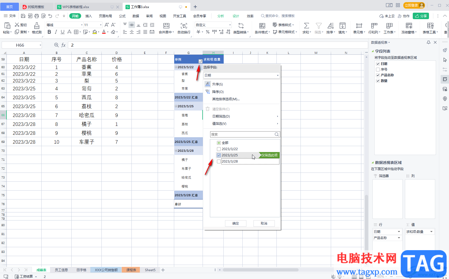
Task: Open the 页面布局 ribbon tab
Action: point(105,16)
